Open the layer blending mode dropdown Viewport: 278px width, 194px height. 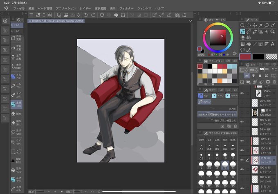click(x=254, y=69)
